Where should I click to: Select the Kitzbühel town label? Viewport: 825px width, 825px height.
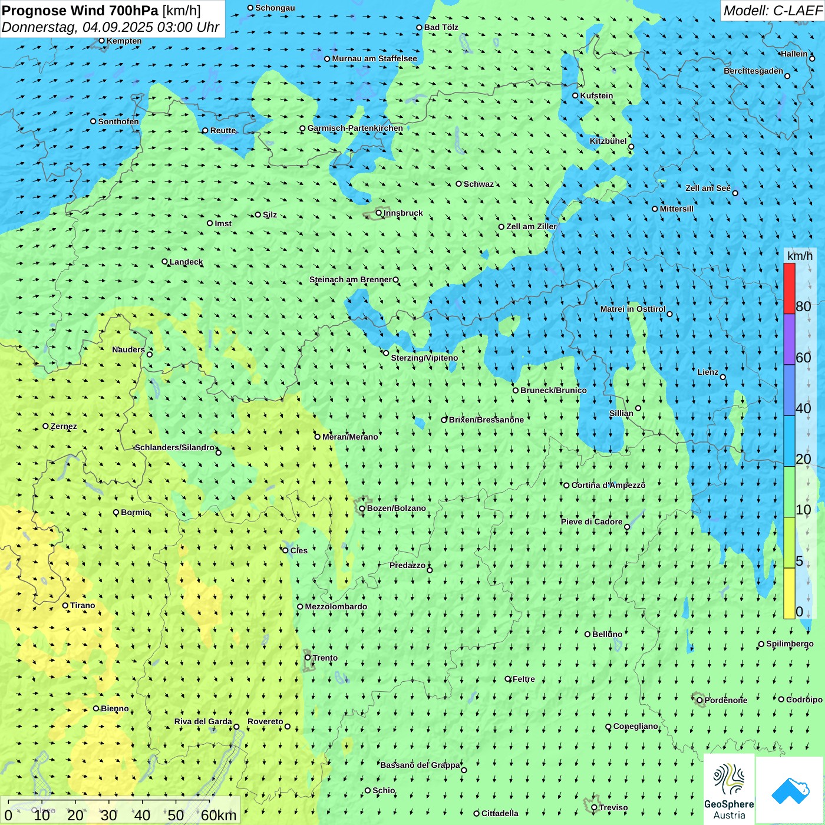click(x=608, y=141)
